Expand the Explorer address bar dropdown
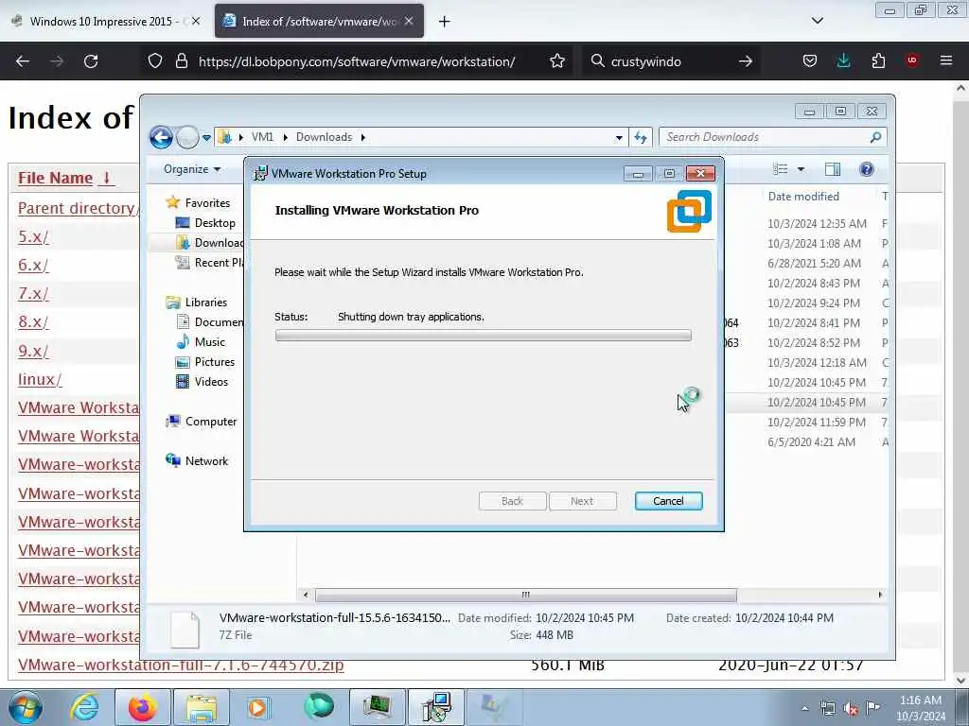Viewport: 969px width, 726px height. [x=619, y=138]
